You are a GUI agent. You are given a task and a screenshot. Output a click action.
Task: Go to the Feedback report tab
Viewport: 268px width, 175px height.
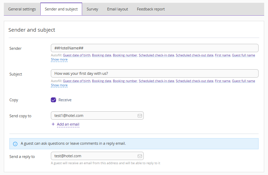151,9
